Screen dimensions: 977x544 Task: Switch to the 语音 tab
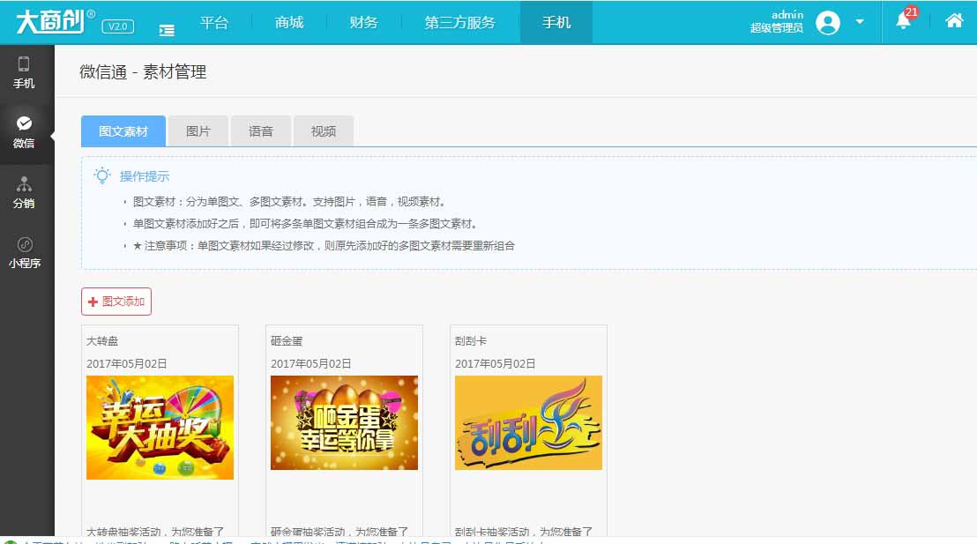tap(261, 131)
